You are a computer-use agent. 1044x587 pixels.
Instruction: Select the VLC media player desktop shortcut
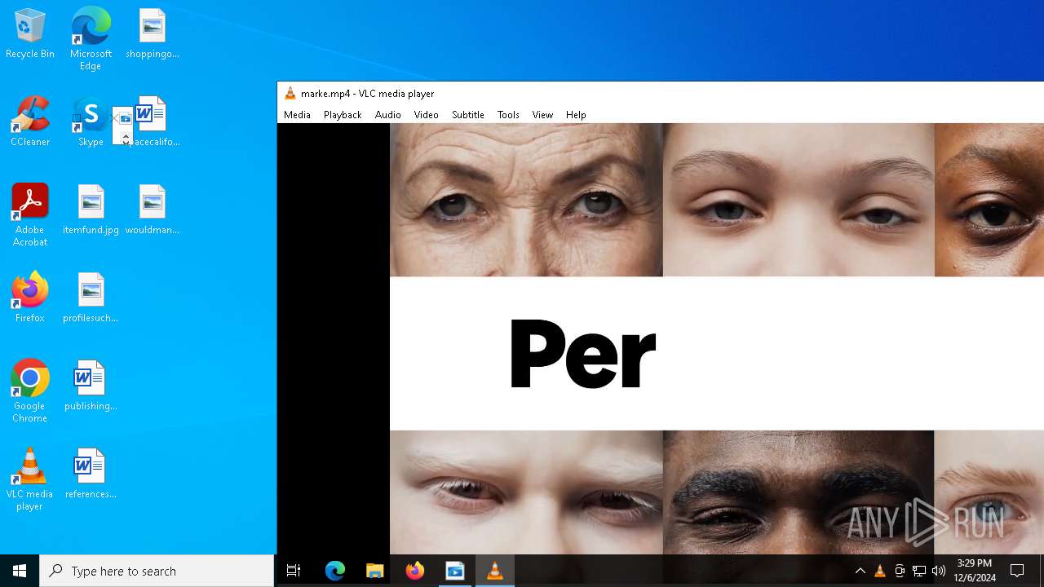pos(30,479)
